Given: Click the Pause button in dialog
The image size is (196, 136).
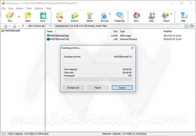Looking at the screenshot, I should [x=98, y=87].
